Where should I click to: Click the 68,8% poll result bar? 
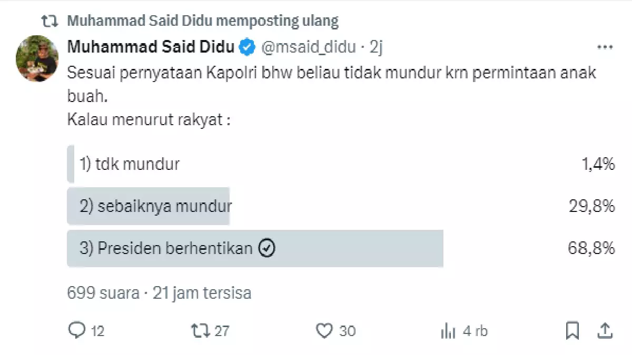358,249
